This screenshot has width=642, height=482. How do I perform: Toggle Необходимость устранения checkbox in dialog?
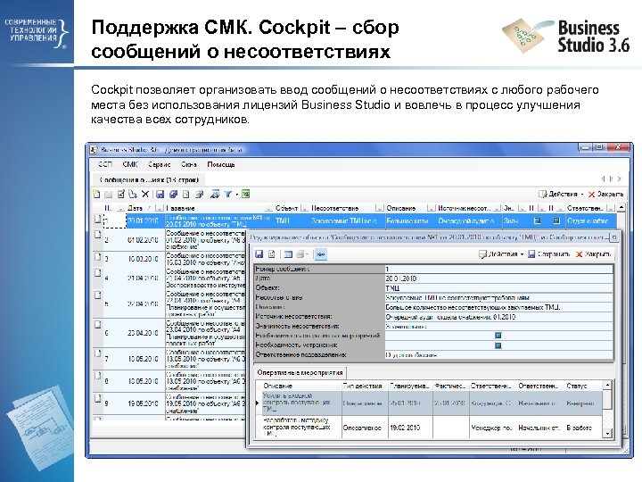tap(498, 345)
